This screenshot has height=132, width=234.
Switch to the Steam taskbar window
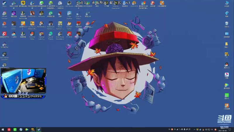[x=39, y=129]
